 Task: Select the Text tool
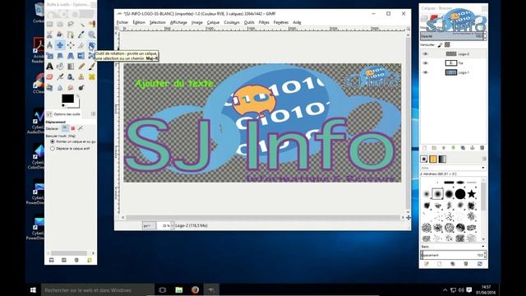coord(49,66)
